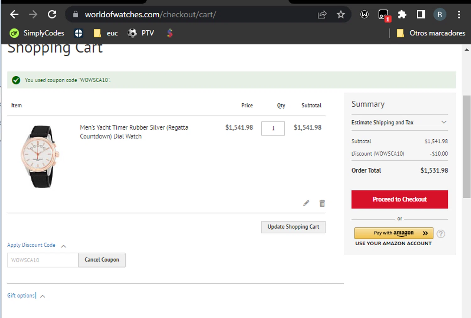The image size is (471, 318).
Task: Open the Otros marcadores folder
Action: (x=431, y=33)
